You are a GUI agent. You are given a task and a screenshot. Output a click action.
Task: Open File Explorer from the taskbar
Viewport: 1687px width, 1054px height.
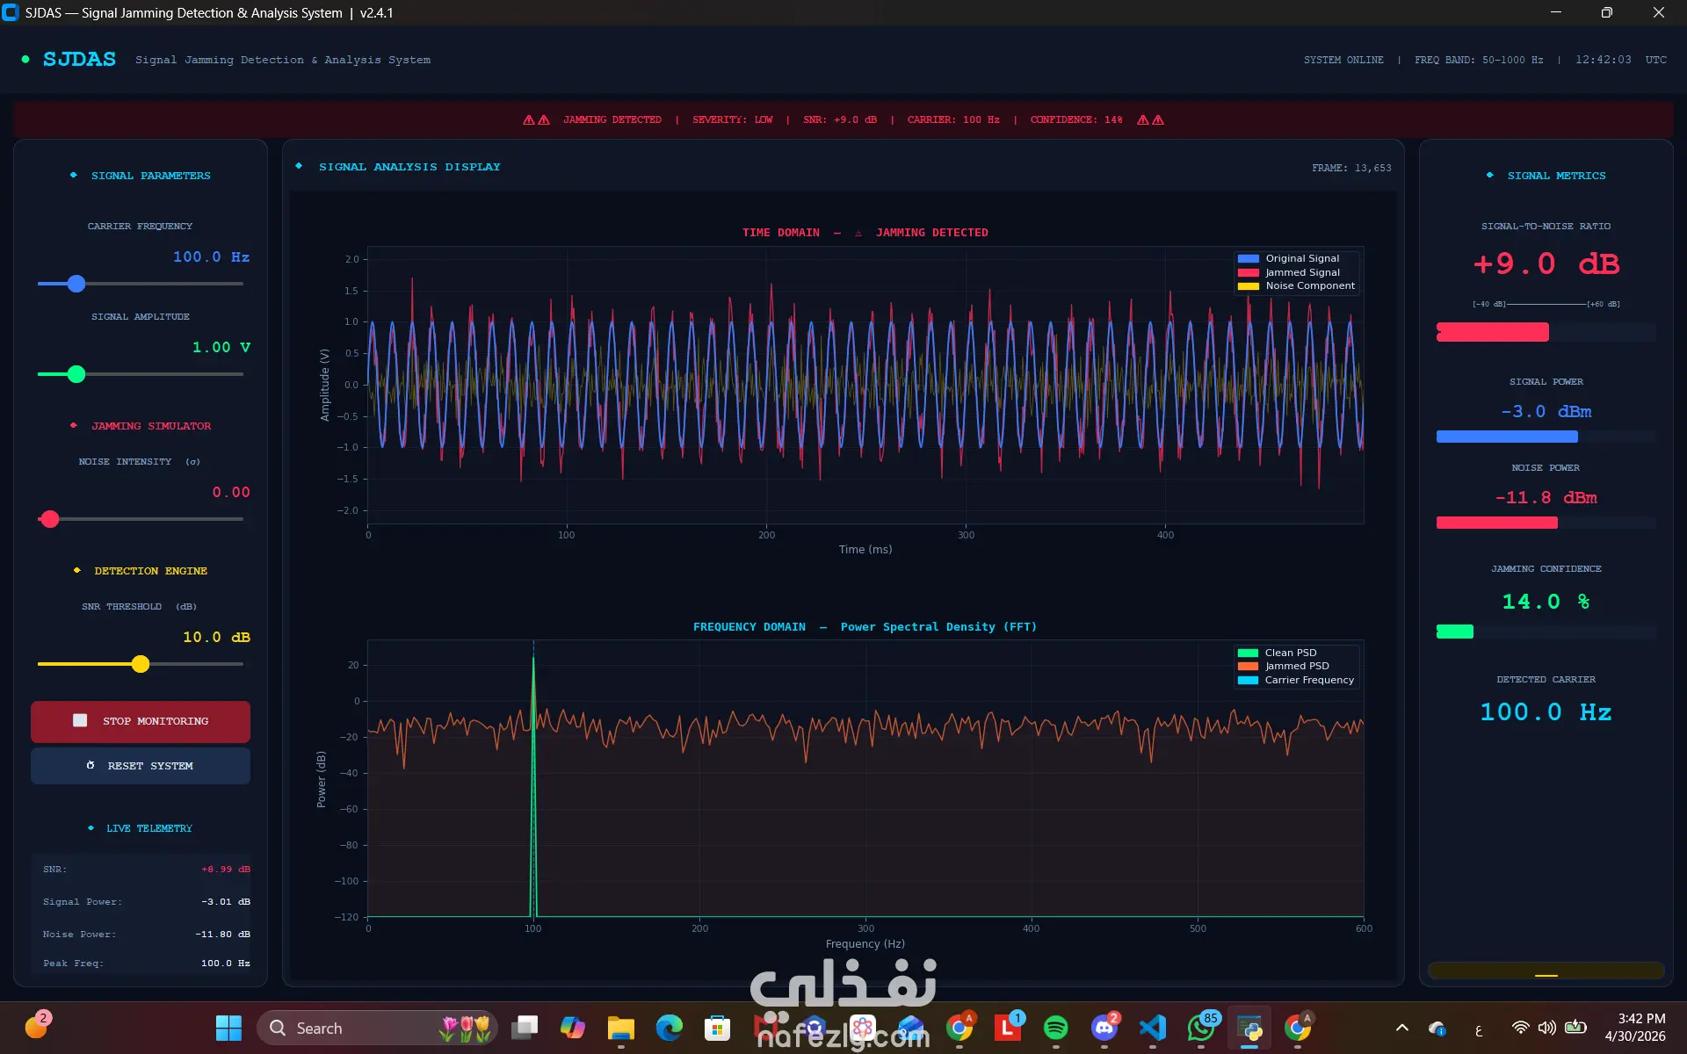pos(621,1028)
